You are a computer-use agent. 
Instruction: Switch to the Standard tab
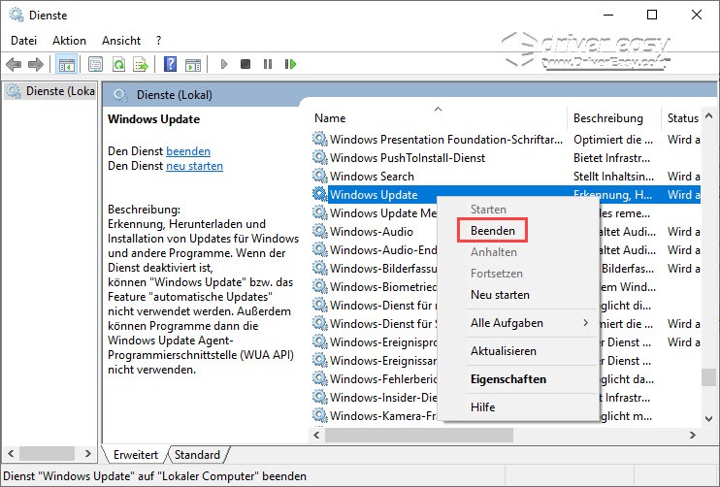click(197, 454)
